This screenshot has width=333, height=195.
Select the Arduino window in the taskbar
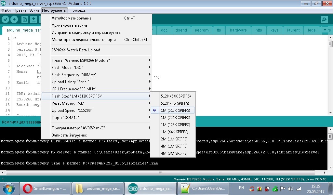pos(150,188)
